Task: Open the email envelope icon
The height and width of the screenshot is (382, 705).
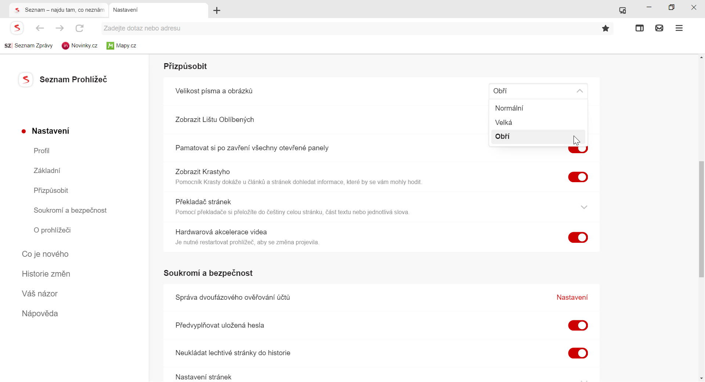Action: [x=659, y=28]
